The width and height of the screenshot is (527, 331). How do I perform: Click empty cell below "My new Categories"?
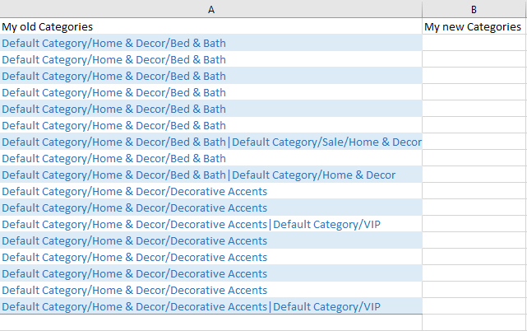click(474, 43)
